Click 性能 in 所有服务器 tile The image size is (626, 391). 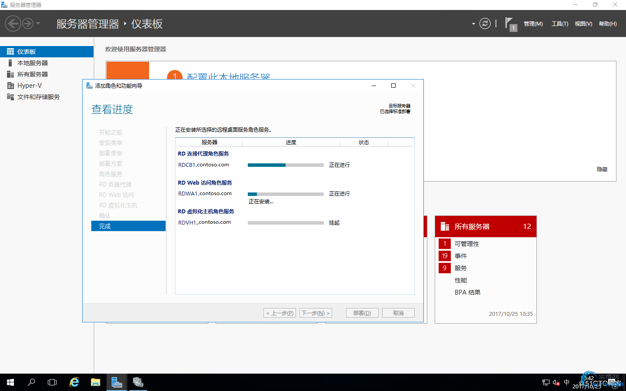click(461, 280)
